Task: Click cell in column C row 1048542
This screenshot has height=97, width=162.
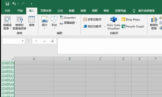Action: (x=100, y=76)
